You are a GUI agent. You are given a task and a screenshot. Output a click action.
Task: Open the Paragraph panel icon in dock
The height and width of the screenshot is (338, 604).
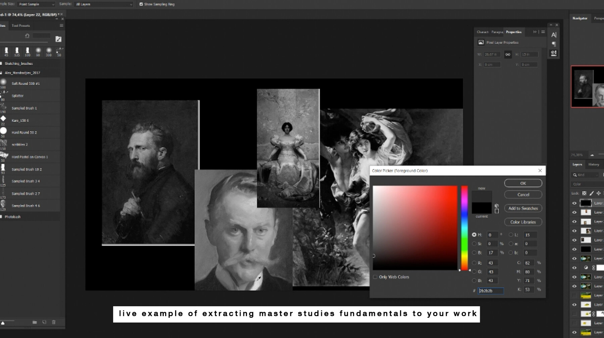pos(554,44)
